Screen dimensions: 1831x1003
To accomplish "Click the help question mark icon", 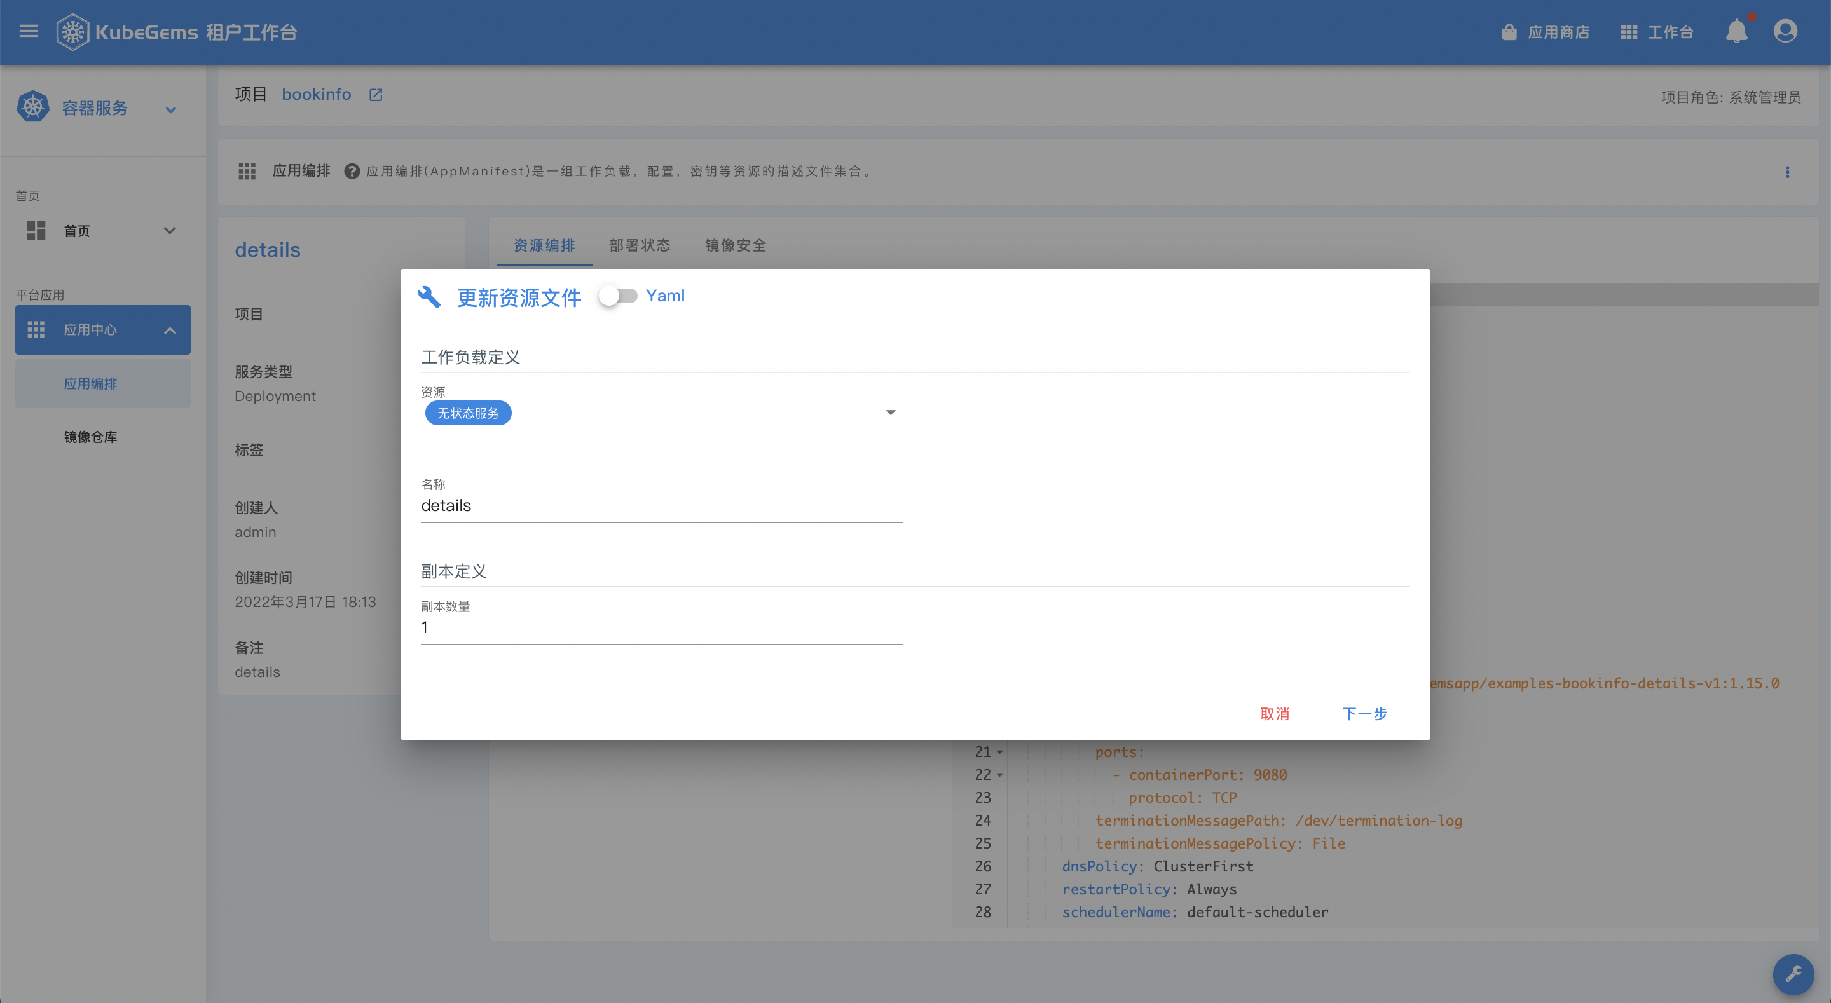I will click(351, 172).
